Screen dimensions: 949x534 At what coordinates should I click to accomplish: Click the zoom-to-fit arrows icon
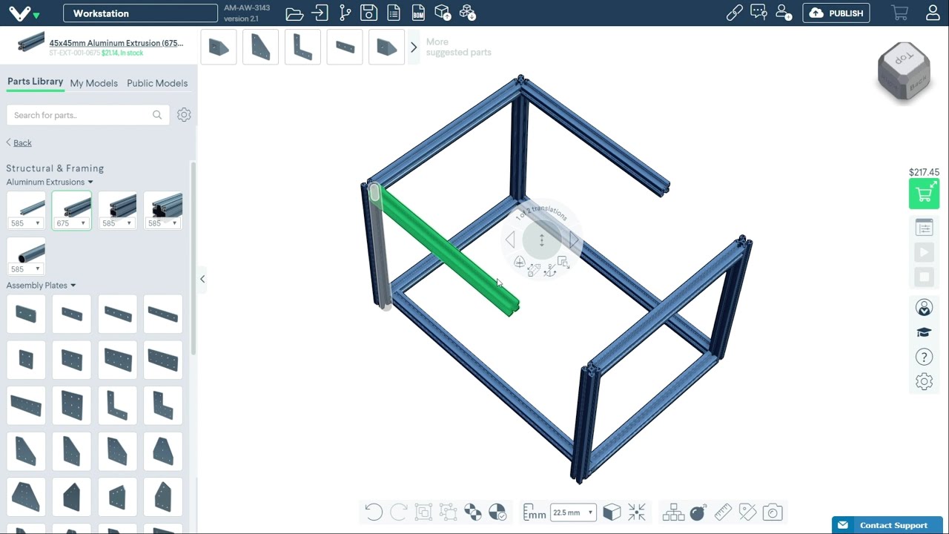pyautogui.click(x=637, y=512)
